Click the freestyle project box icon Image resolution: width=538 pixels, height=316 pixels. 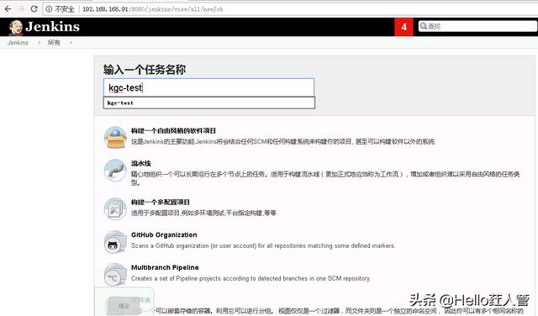(x=115, y=137)
